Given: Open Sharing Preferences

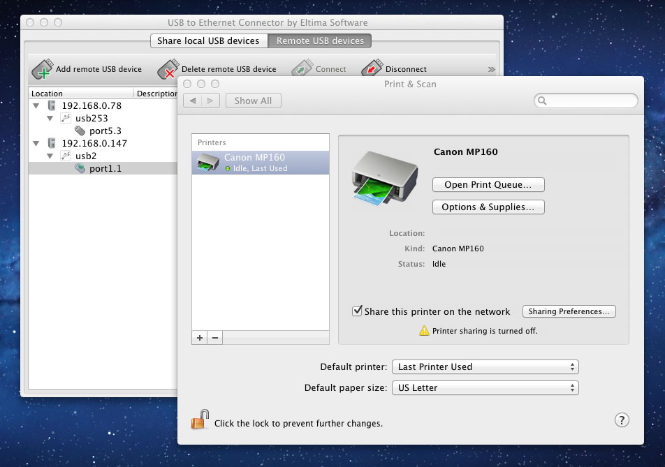Looking at the screenshot, I should pos(569,311).
